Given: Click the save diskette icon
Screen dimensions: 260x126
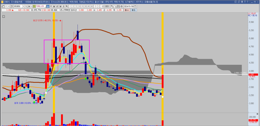Looking at the screenshot, I should (118, 6).
